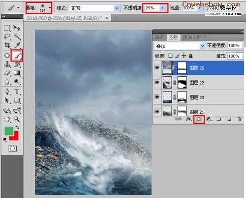Expand the 模式 blending mode dropdown
Viewport: 246px width, 198px height.
[x=117, y=8]
